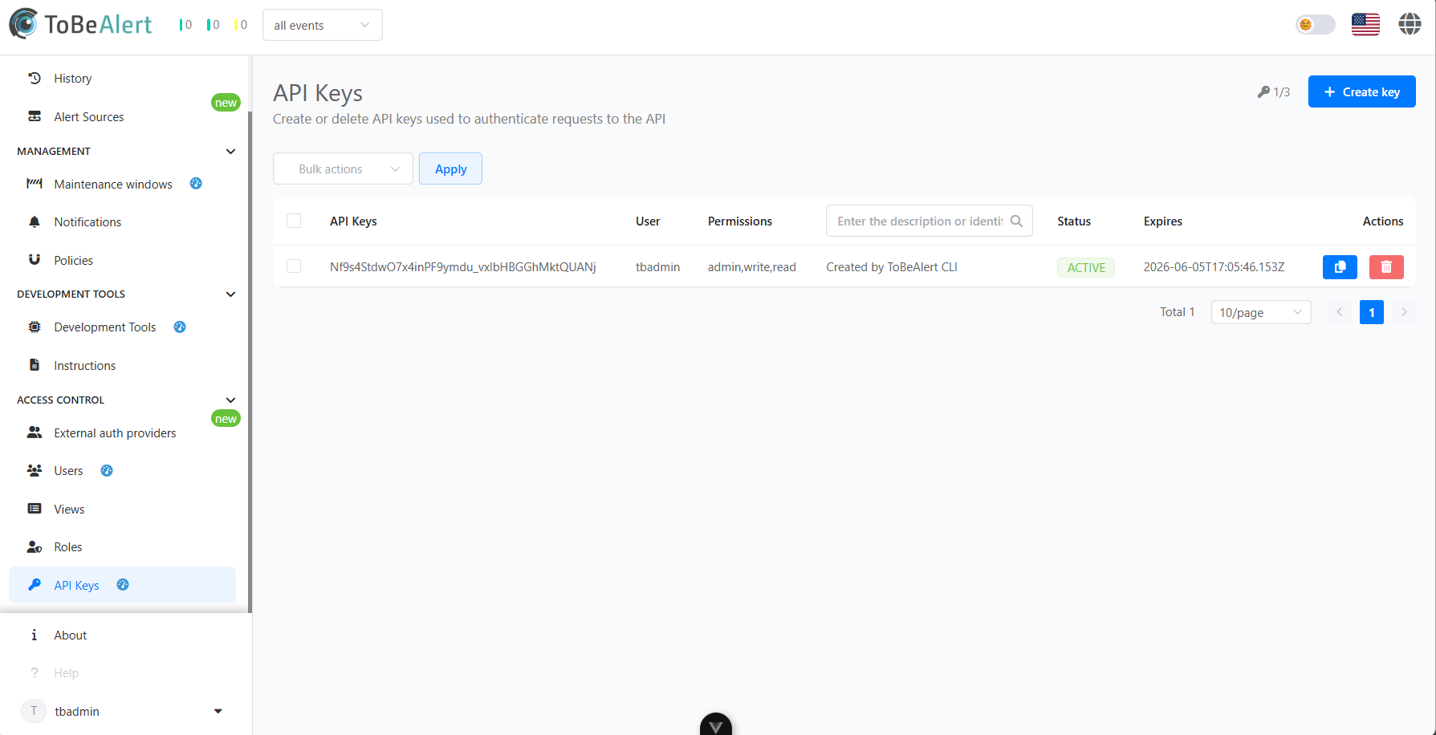The width and height of the screenshot is (1436, 735).
Task: Click the tbadmin avatar circle
Action: pyautogui.click(x=34, y=711)
